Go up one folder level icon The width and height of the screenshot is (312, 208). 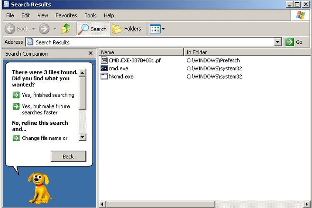coord(66,29)
